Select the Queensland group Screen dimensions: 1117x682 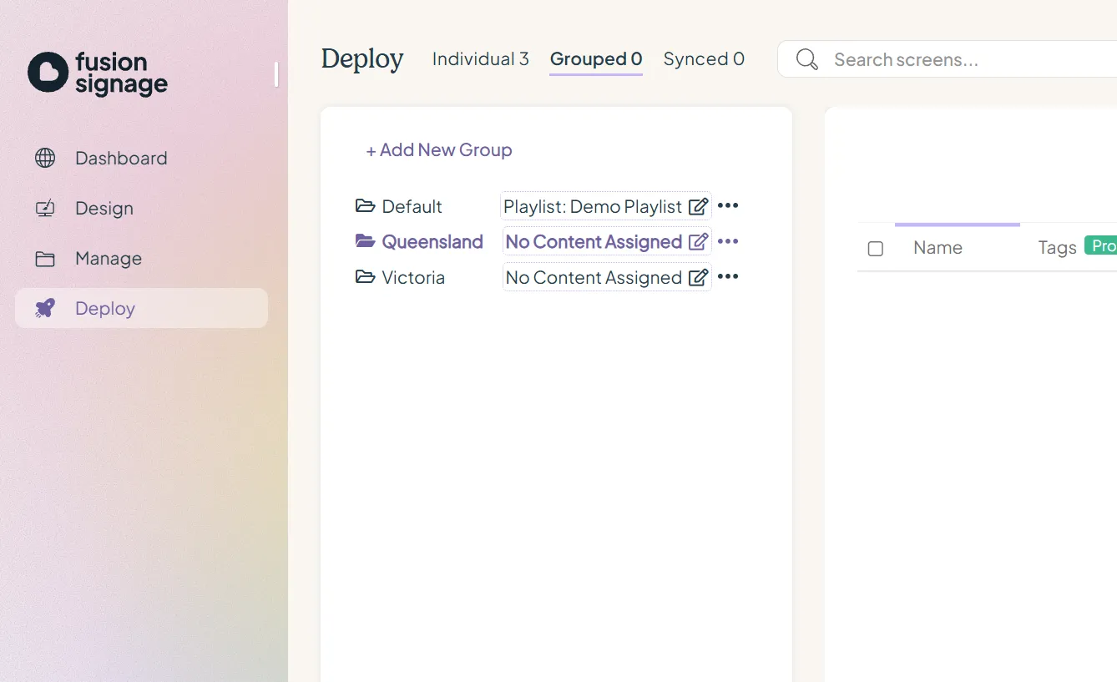432,241
